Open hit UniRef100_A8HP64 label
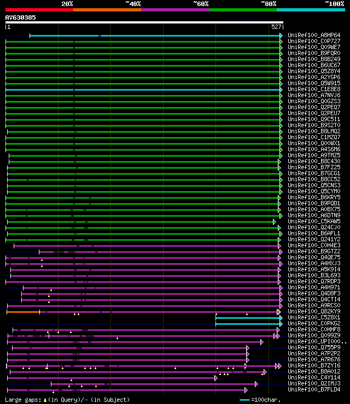 click(314, 35)
